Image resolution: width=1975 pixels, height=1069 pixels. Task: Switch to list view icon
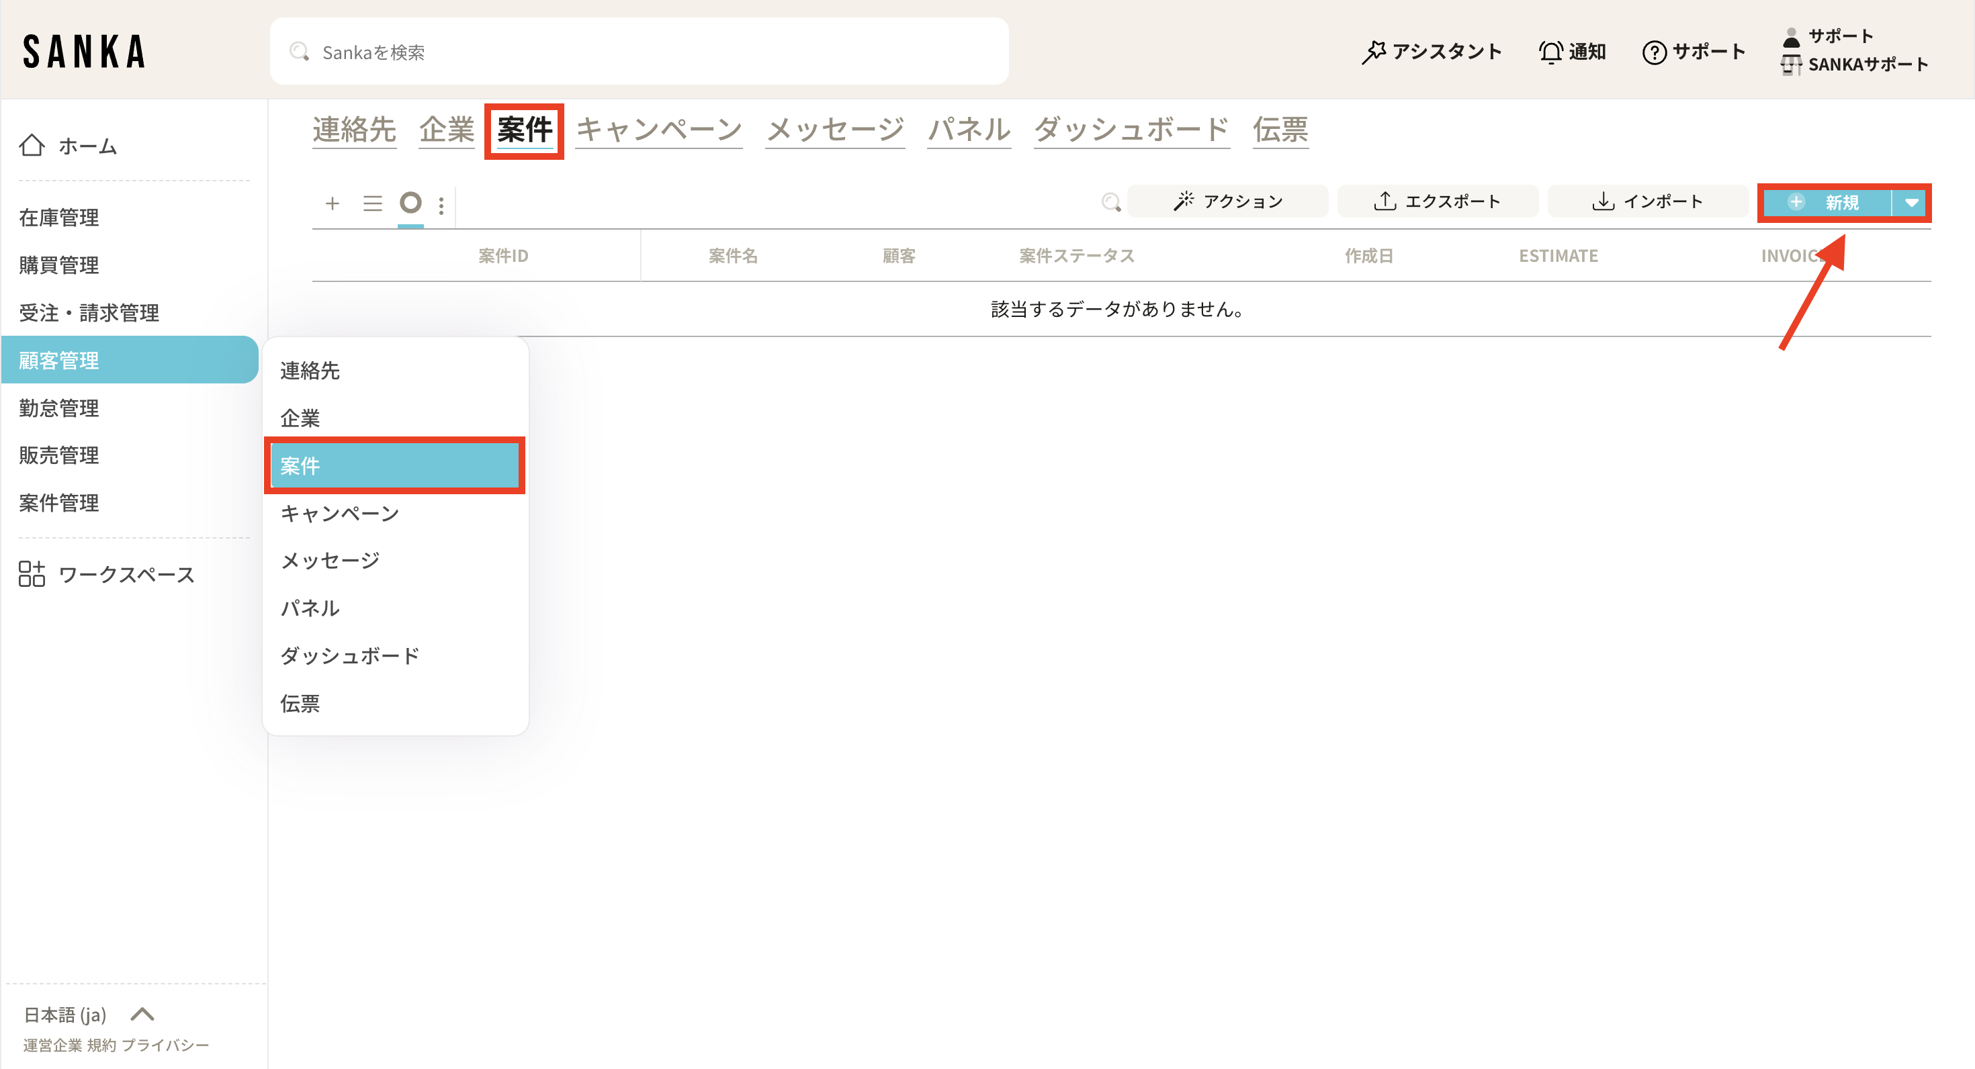coord(373,203)
